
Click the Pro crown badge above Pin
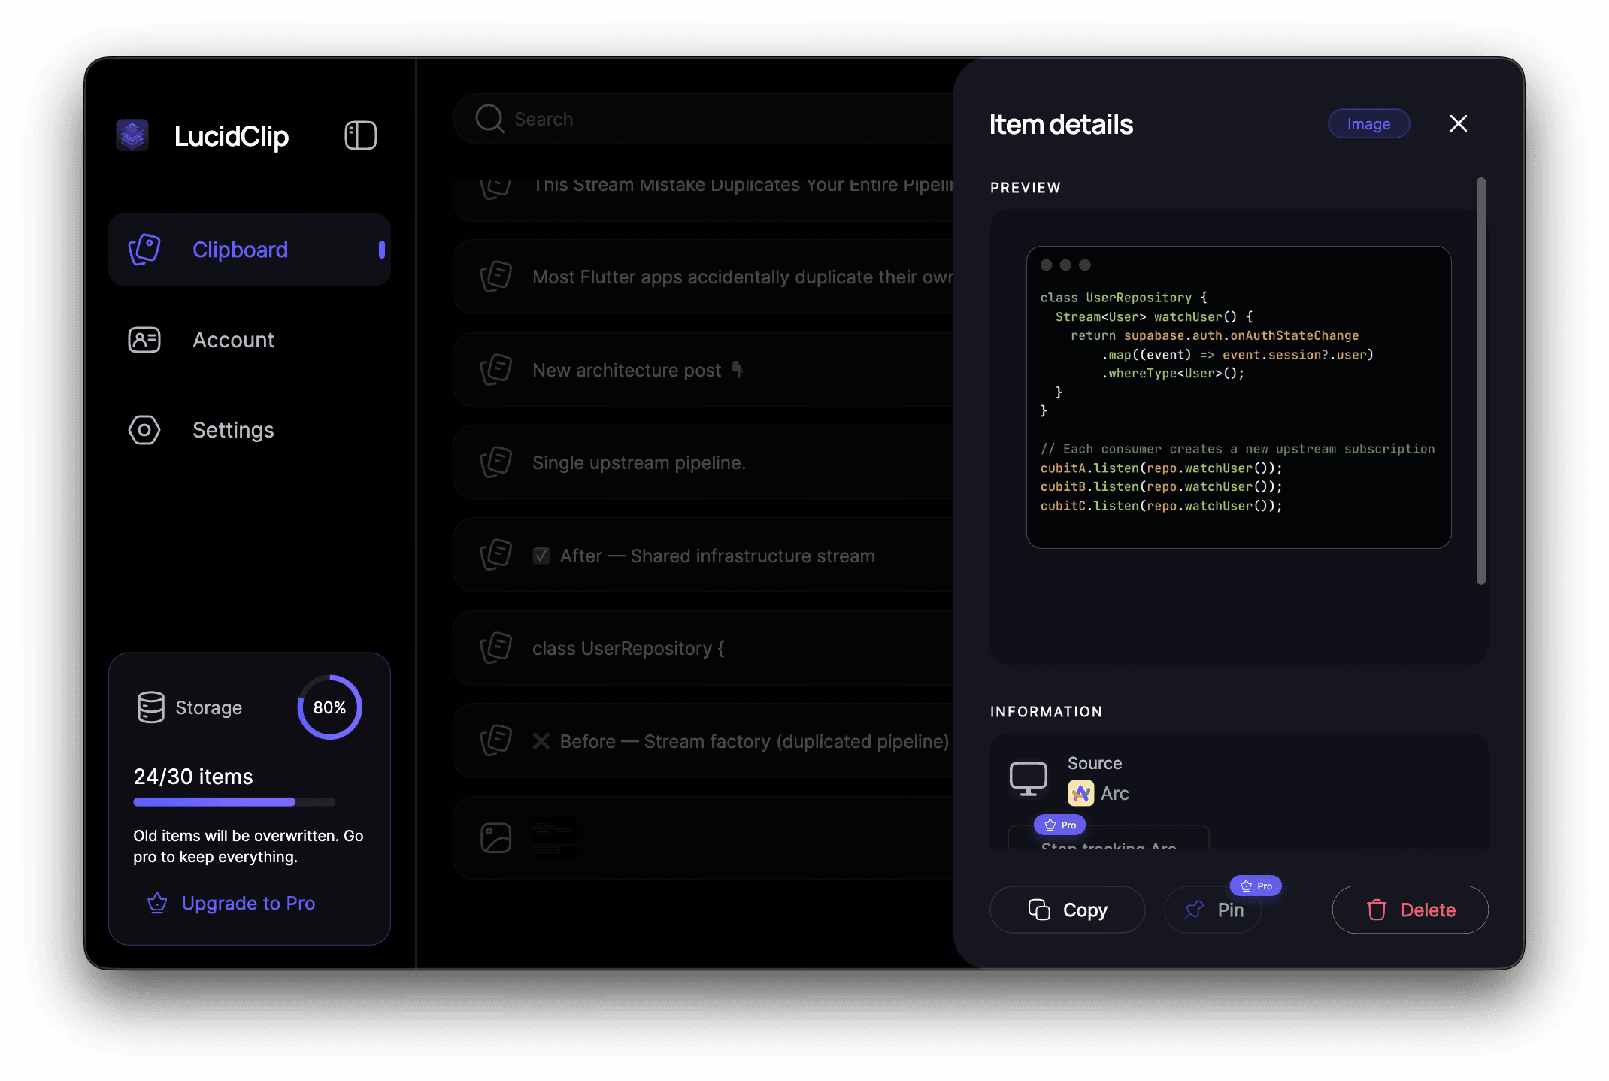tap(1256, 885)
